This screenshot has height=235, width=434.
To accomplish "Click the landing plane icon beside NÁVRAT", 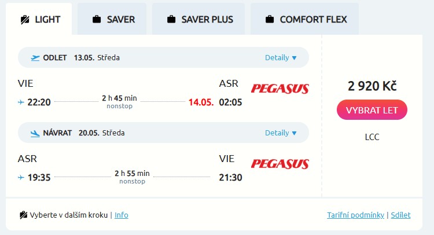I will coord(35,133).
